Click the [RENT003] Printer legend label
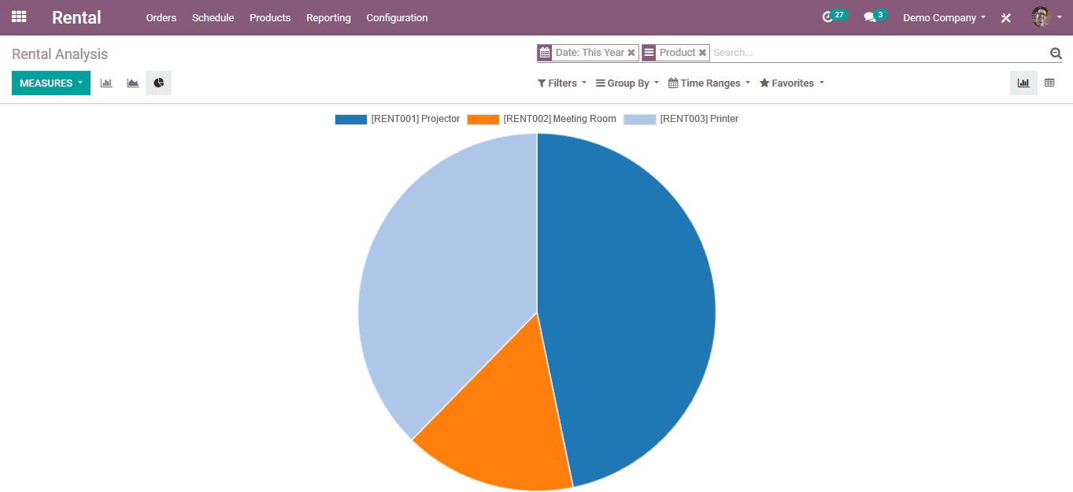1073x492 pixels. (x=699, y=119)
